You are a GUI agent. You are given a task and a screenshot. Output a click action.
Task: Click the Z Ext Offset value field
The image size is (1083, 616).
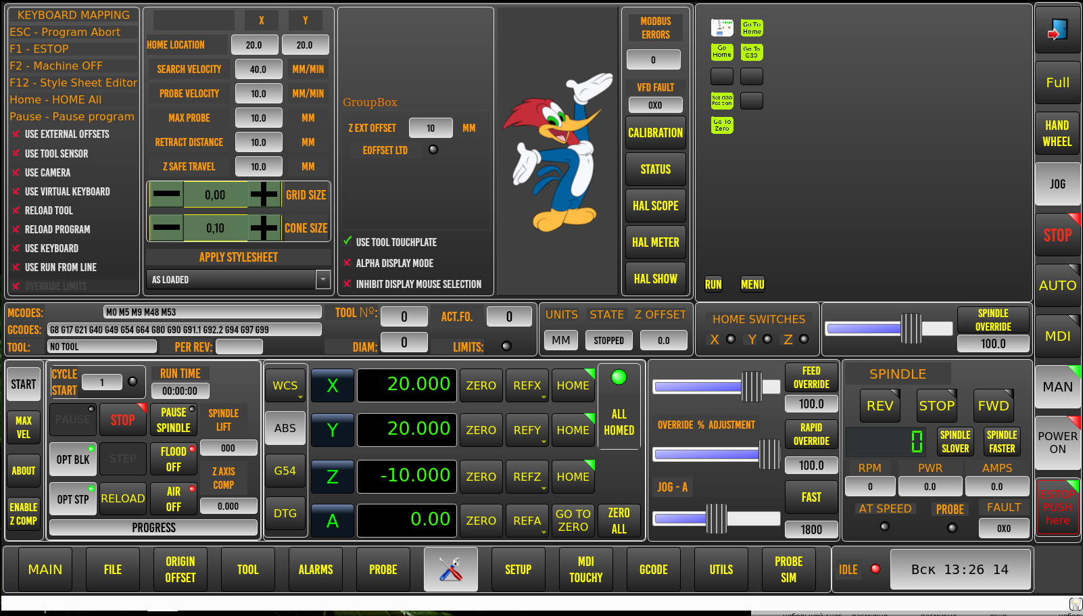(x=431, y=128)
